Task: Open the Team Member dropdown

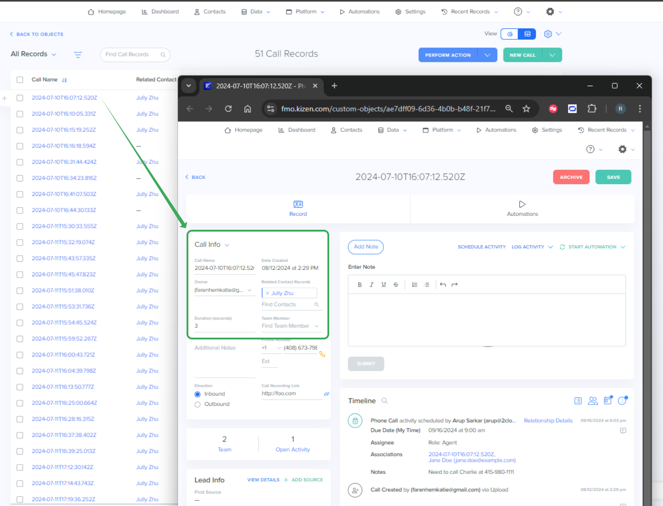Action: click(x=292, y=326)
